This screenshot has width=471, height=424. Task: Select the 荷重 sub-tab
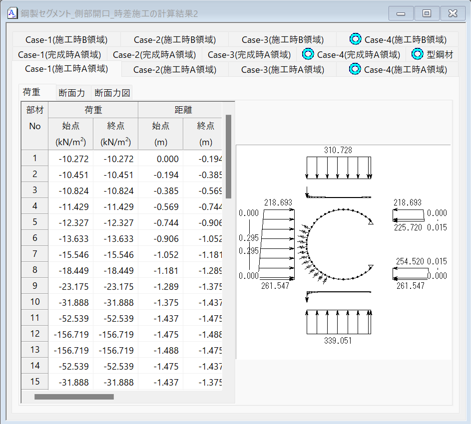(32, 92)
